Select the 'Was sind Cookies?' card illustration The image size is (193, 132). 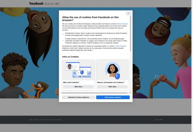coord(79,70)
